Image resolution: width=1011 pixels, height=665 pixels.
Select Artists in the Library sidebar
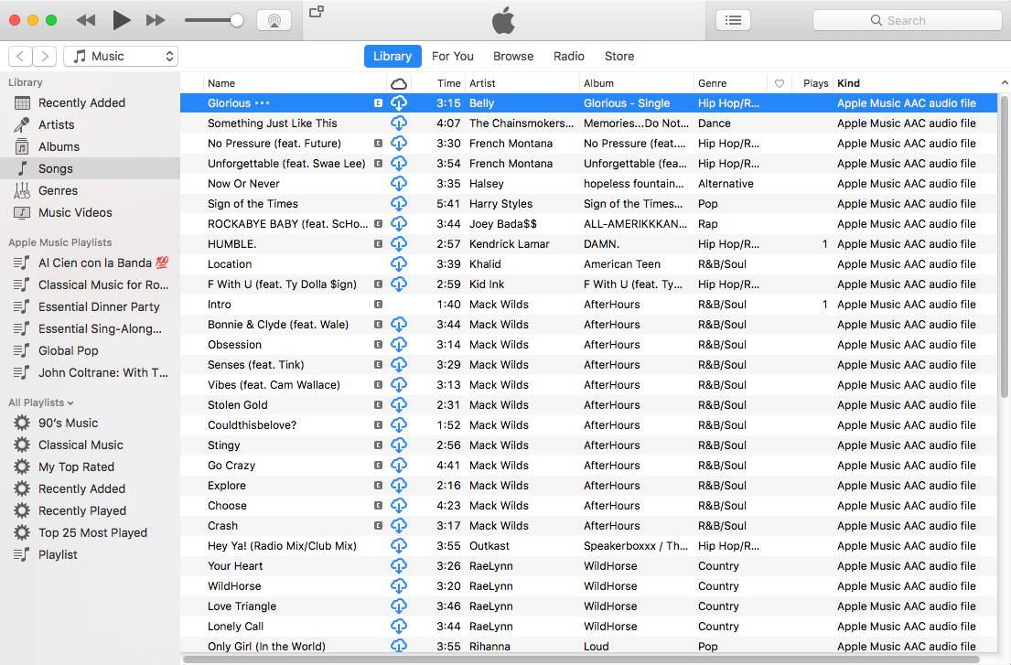click(57, 124)
